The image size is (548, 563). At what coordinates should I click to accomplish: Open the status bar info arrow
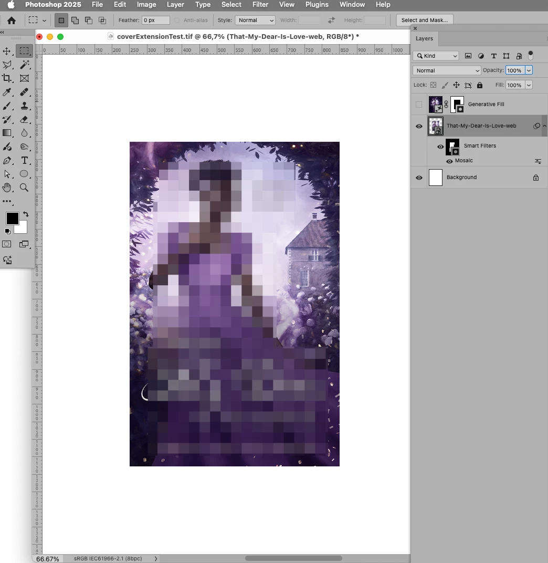[156, 558]
